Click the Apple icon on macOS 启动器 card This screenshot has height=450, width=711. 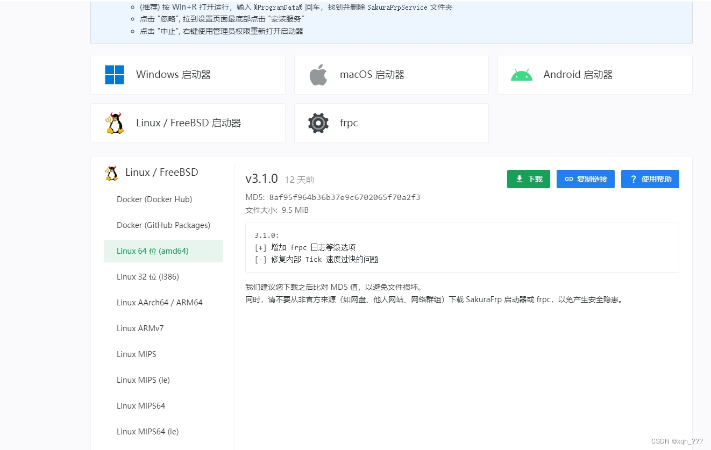click(318, 74)
